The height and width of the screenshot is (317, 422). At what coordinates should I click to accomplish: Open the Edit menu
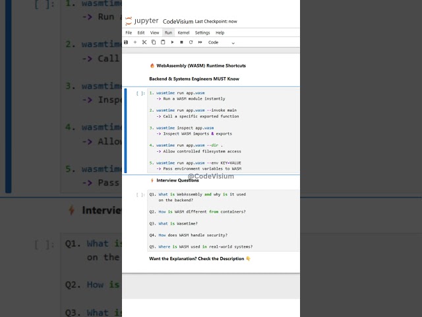141,32
